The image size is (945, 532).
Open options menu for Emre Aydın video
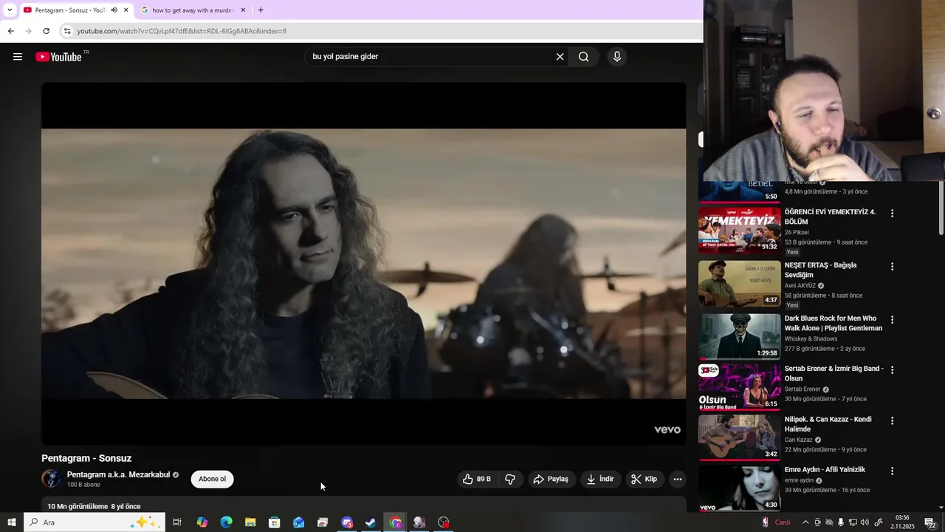[892, 471]
